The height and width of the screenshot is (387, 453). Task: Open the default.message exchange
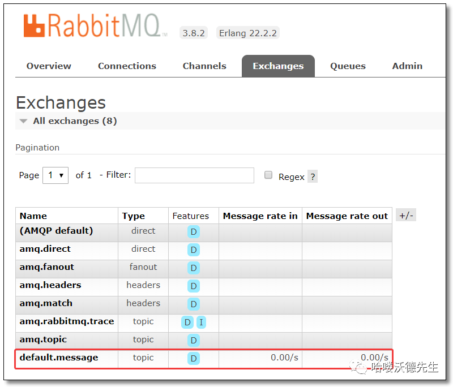pyautogui.click(x=59, y=358)
